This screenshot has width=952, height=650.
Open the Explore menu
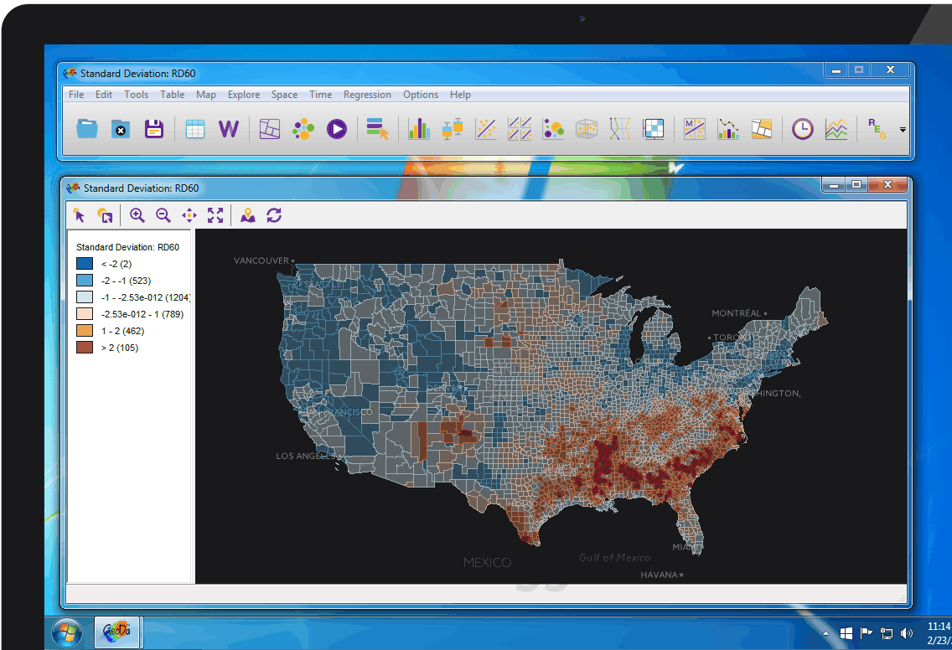(x=244, y=95)
